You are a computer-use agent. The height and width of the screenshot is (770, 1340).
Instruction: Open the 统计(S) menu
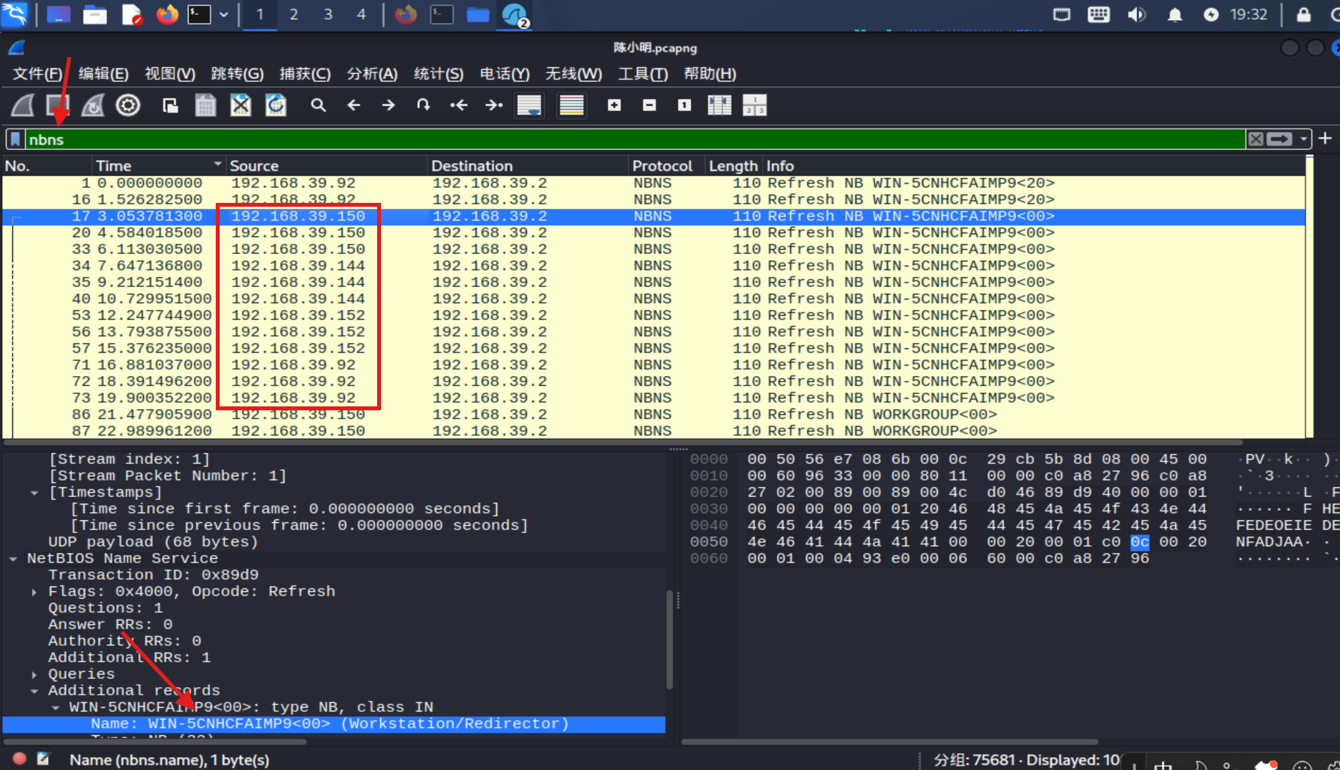pos(439,74)
